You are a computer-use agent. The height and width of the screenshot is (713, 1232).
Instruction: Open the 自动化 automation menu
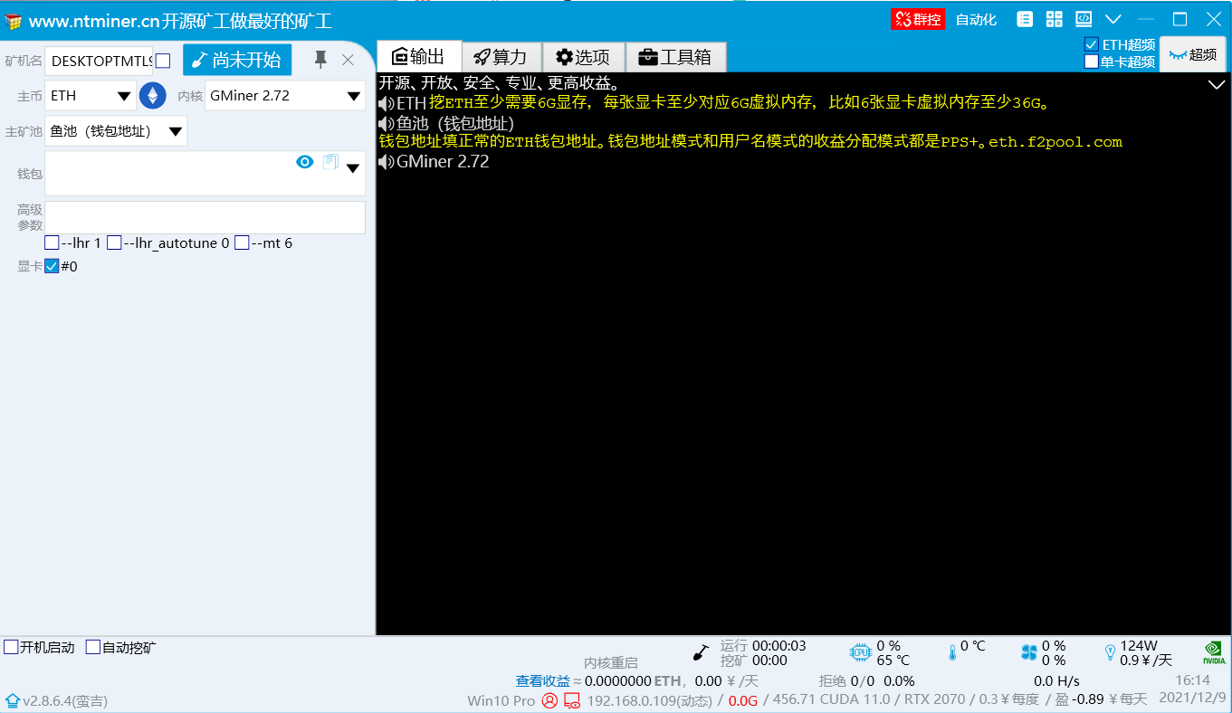976,19
